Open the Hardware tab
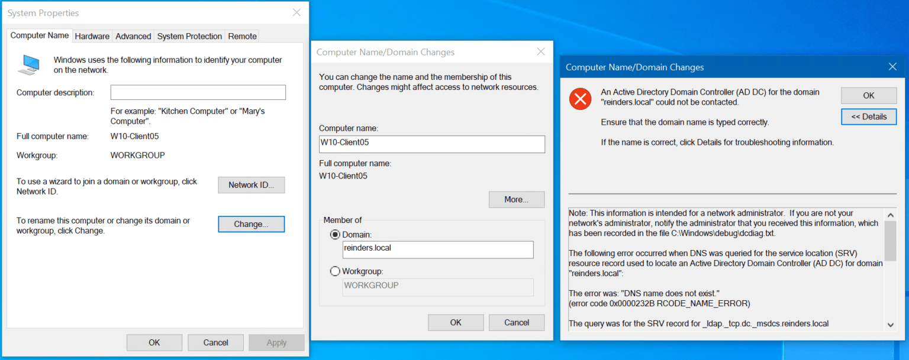 point(92,36)
